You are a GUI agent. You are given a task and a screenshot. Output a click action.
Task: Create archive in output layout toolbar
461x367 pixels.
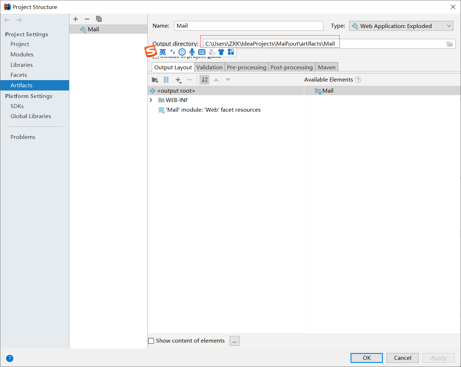coord(166,80)
